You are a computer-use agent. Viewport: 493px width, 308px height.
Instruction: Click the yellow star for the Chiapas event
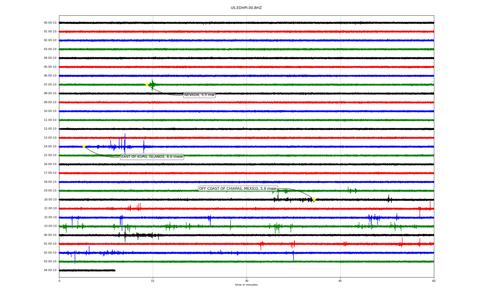(314, 199)
